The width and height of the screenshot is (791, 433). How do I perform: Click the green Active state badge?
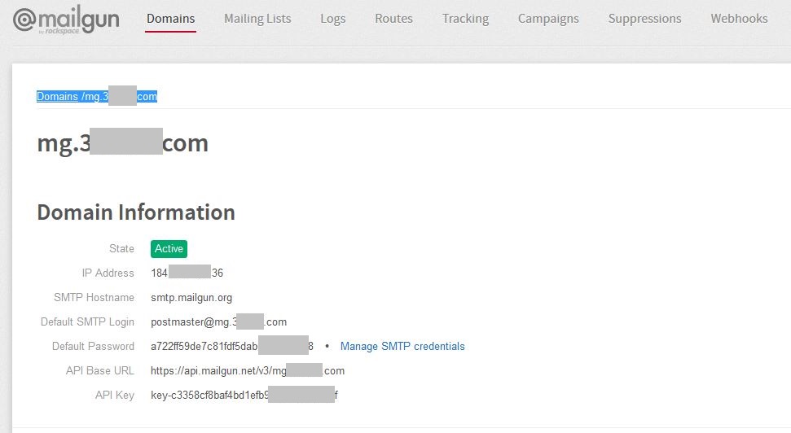[169, 248]
